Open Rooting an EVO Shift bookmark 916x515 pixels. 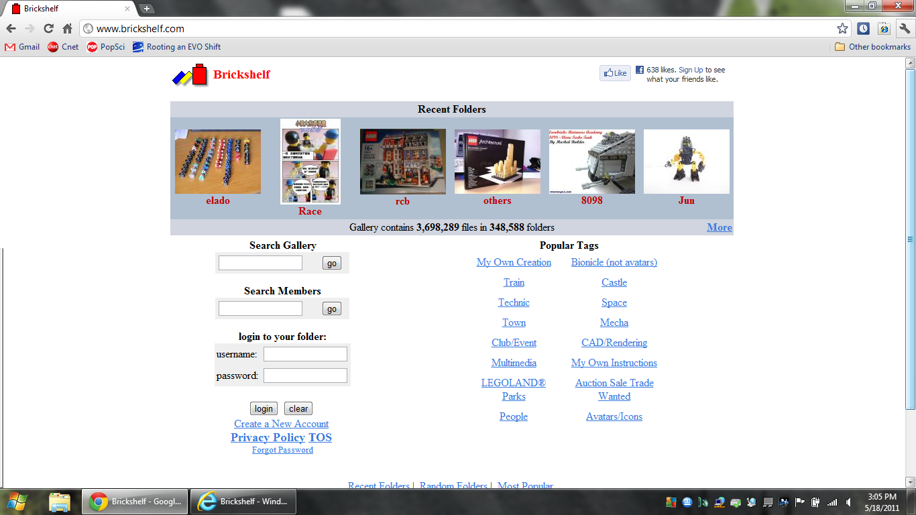point(176,47)
